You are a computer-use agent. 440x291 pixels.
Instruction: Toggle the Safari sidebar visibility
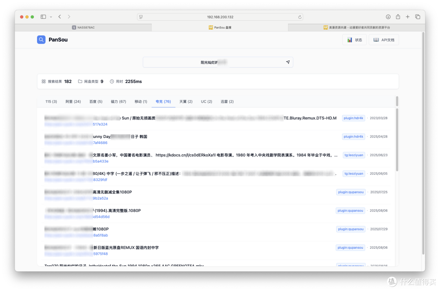pos(43,16)
